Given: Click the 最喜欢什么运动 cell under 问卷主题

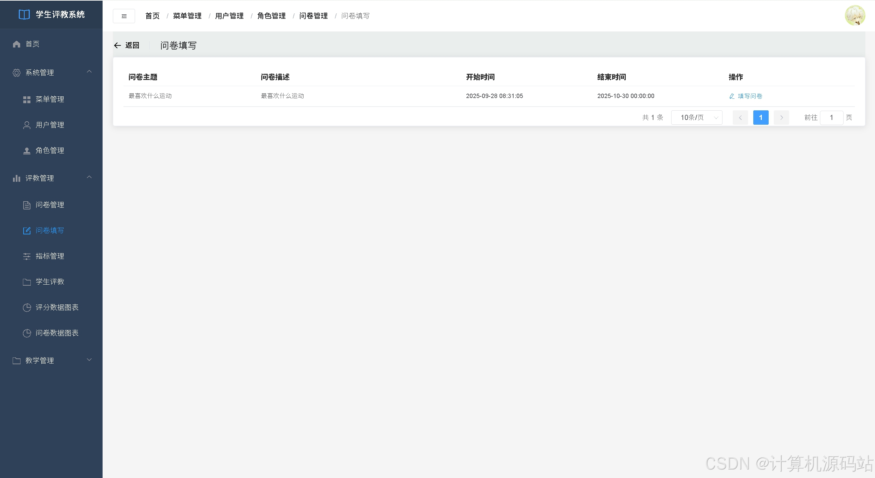Looking at the screenshot, I should (150, 96).
